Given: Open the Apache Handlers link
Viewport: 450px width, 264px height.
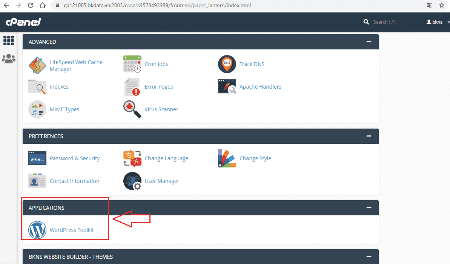Looking at the screenshot, I should coord(260,87).
